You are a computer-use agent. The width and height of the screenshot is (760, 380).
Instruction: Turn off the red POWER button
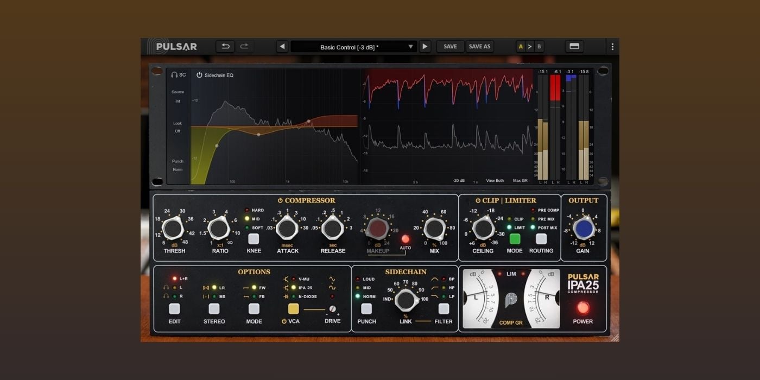(x=583, y=308)
